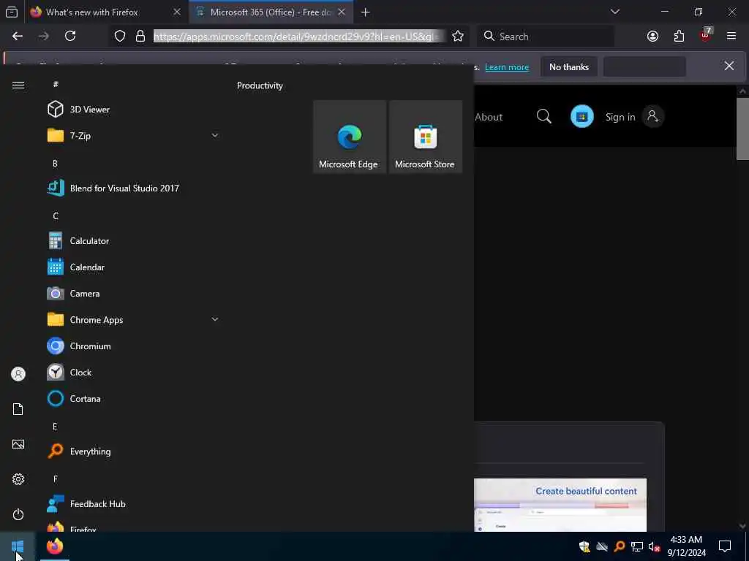749x561 pixels.
Task: Click the tracking protection shield icon
Action: pos(120,37)
